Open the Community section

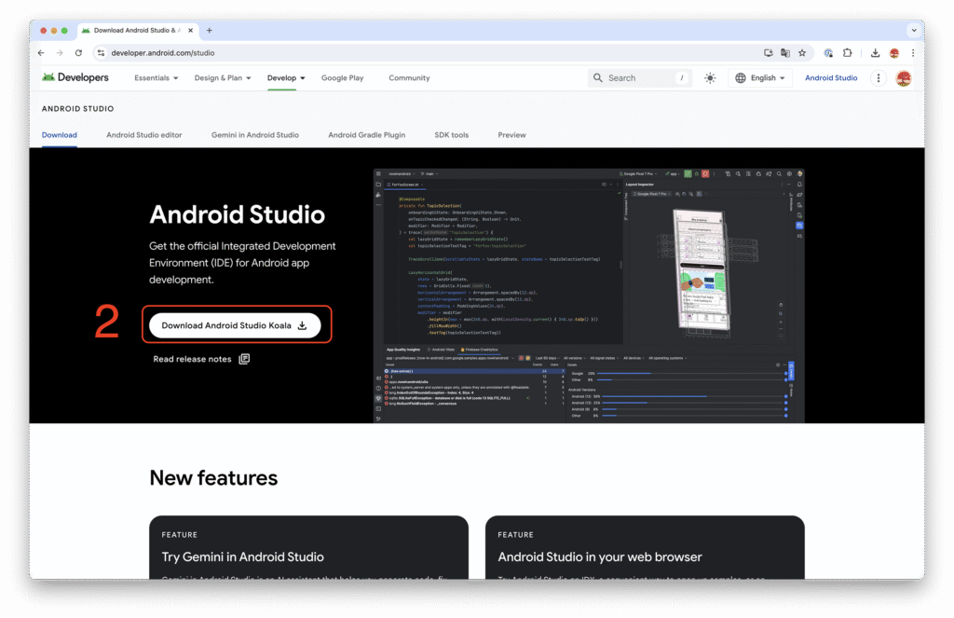tap(410, 78)
